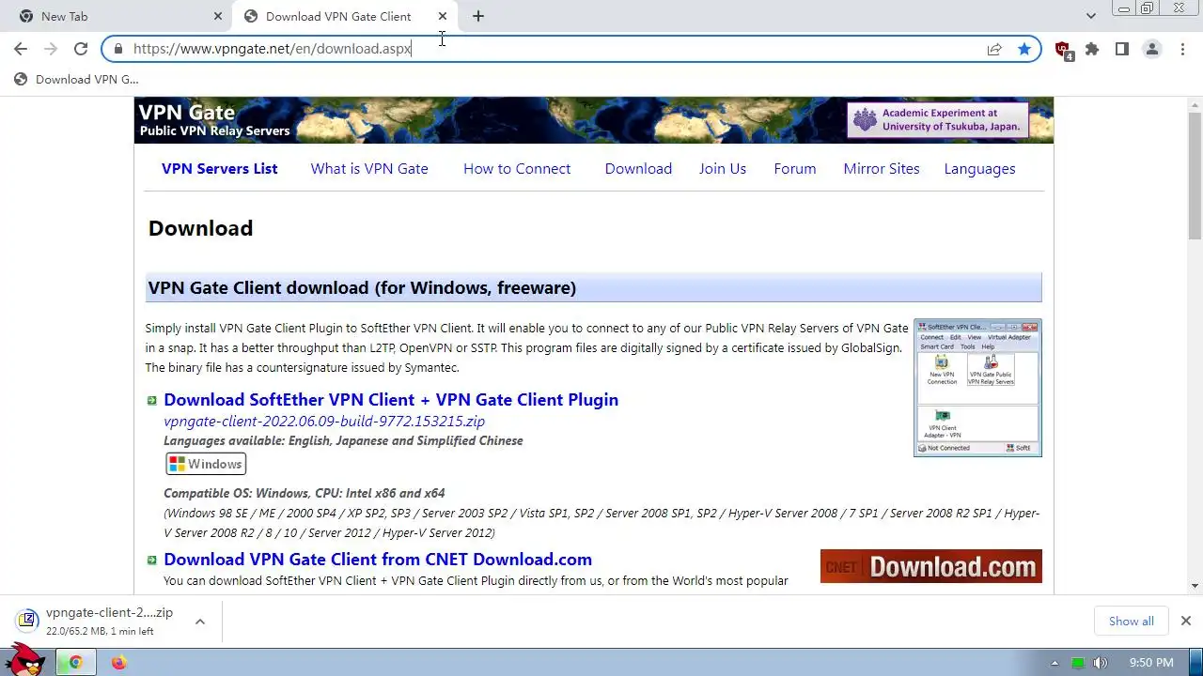Click the Download page heading
Screen dimensions: 1203x676
200,228
